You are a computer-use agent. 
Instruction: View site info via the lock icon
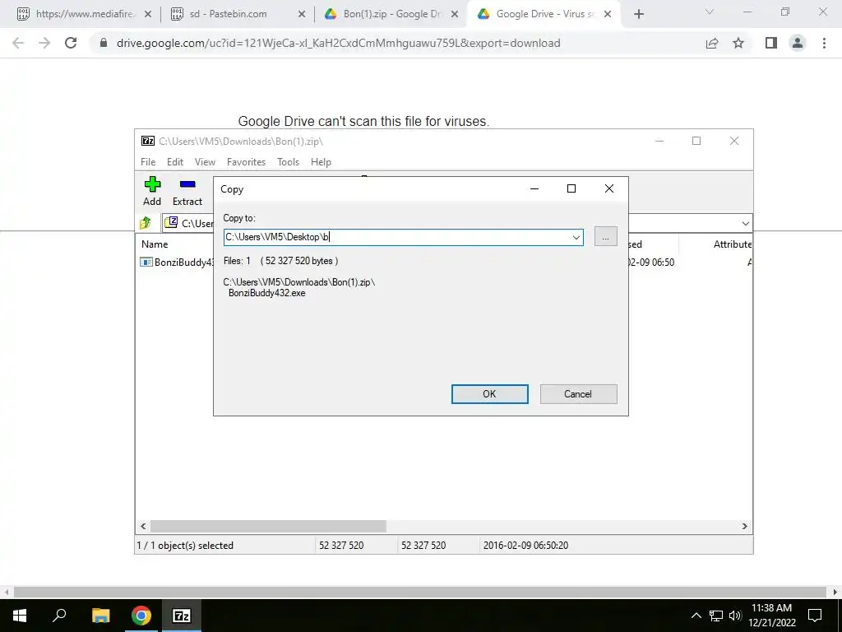tap(104, 43)
